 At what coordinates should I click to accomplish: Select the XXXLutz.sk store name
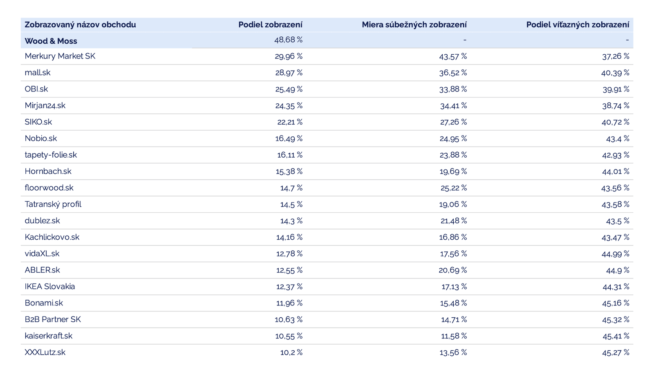point(45,352)
